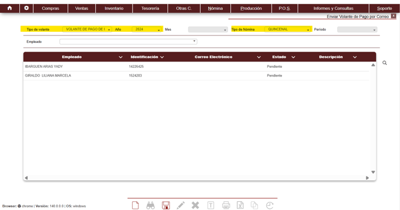Image resolution: width=400 pixels, height=210 pixels.
Task: Click identification number 14226425
Action: (136, 67)
